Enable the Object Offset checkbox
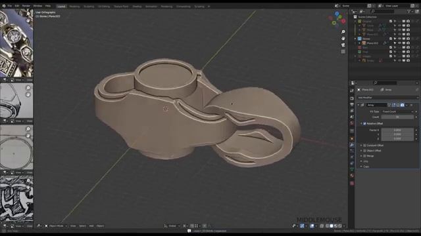 pyautogui.click(x=364, y=151)
